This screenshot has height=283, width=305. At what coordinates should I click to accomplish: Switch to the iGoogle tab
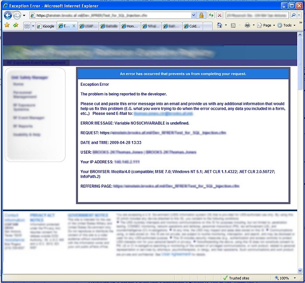tap(46, 26)
